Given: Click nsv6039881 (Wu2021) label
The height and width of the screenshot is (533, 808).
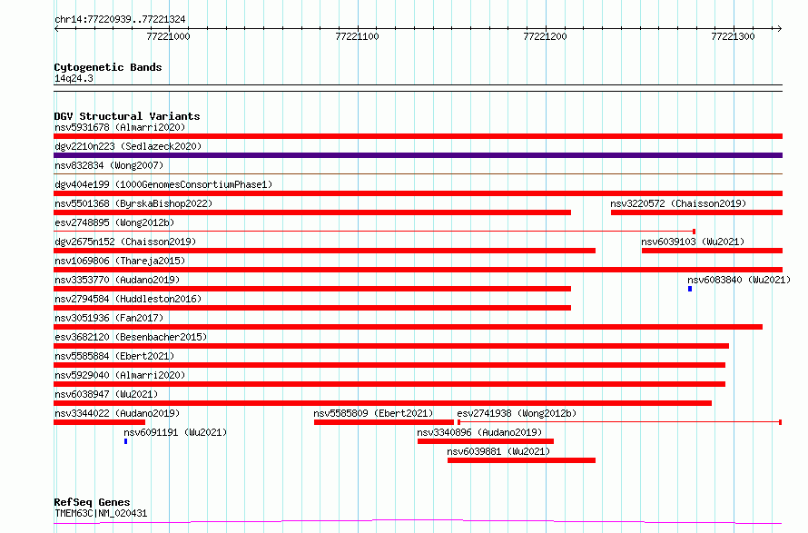Looking at the screenshot, I should (x=498, y=451).
